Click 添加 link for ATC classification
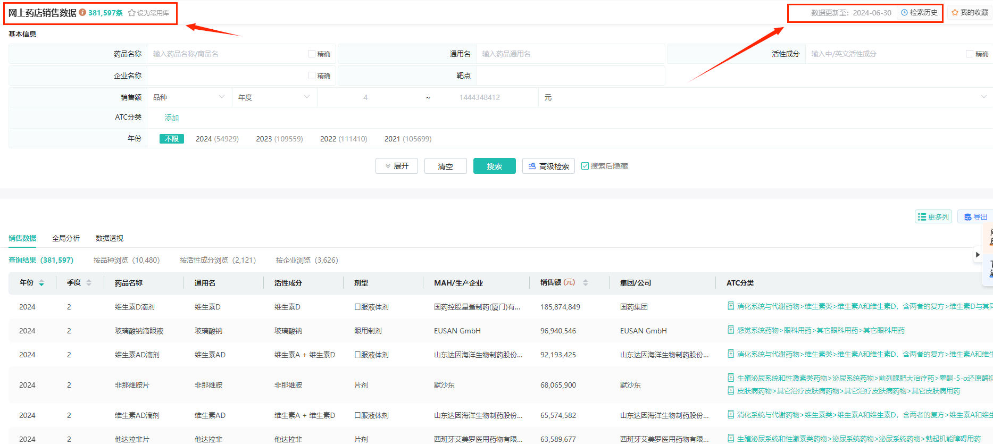Image resolution: width=993 pixels, height=444 pixels. click(x=172, y=118)
